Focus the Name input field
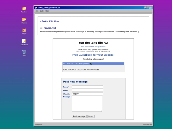The image size is (172, 129). pos(88,87)
